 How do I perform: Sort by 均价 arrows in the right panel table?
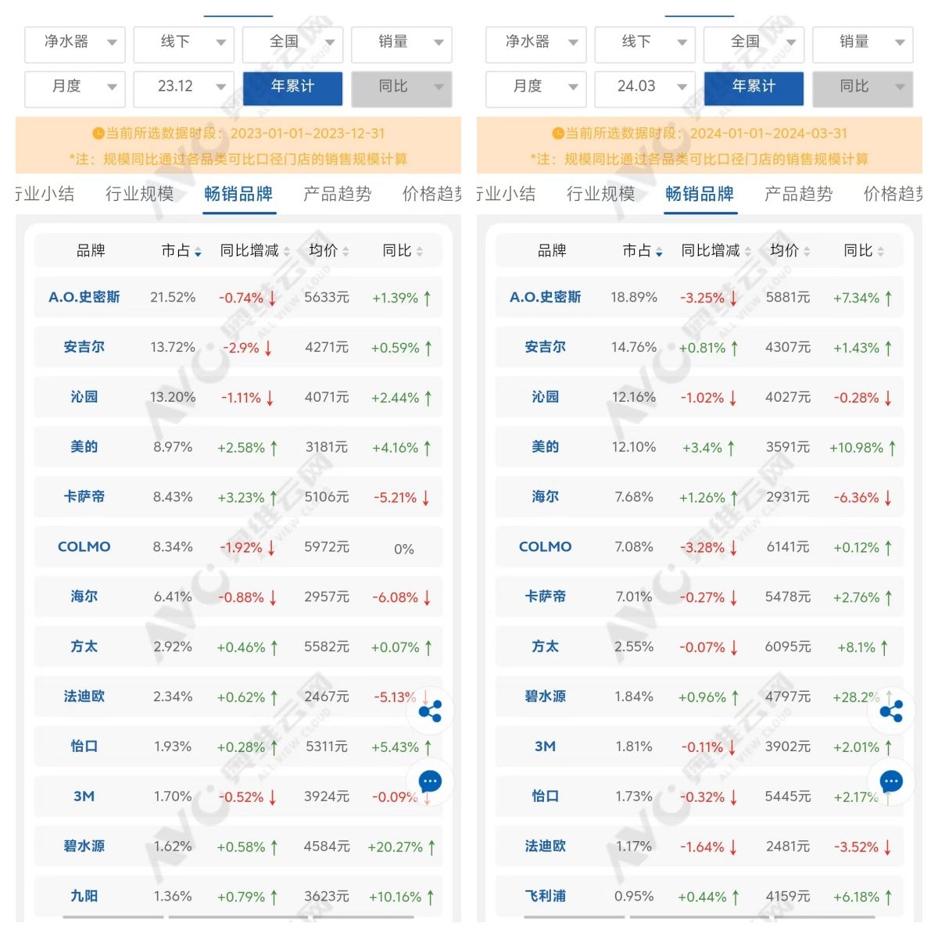click(x=807, y=252)
